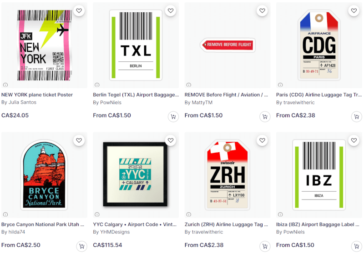
Task: Open the REMOVE BEFORE FLIGHT sticker image
Action: pos(227,45)
